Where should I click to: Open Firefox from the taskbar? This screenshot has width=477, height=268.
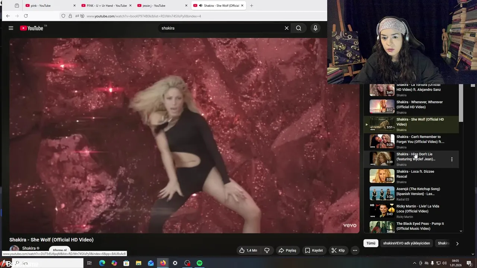point(163,263)
